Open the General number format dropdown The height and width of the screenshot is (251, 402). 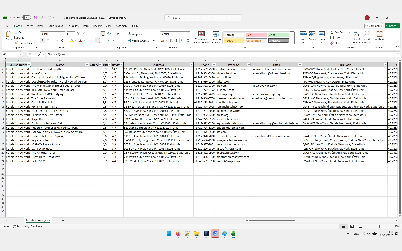[189, 34]
